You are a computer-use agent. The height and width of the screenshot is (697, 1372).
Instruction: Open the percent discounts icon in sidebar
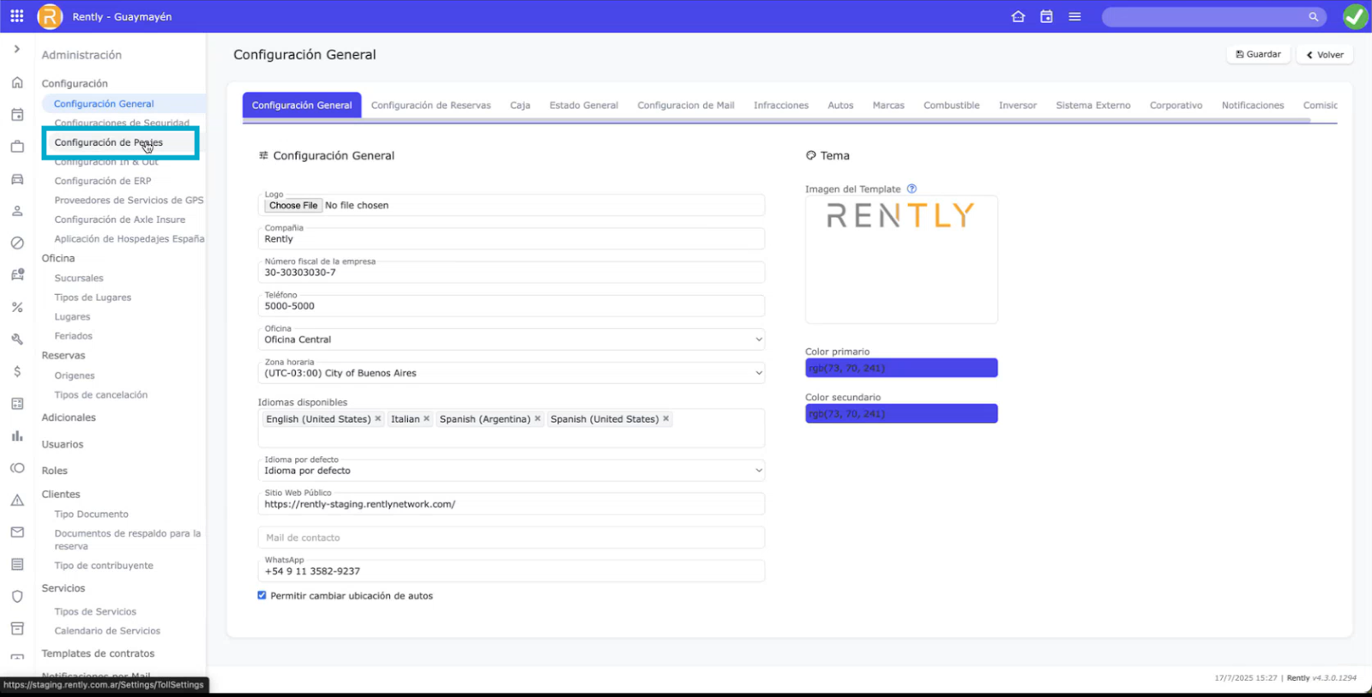tap(17, 307)
